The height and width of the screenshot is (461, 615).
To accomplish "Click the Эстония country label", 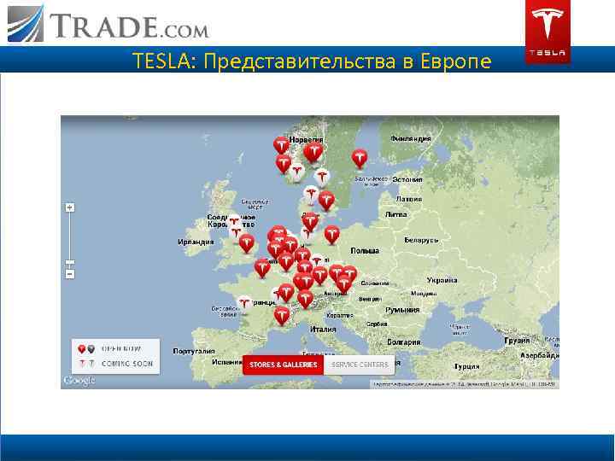I will 407,179.
